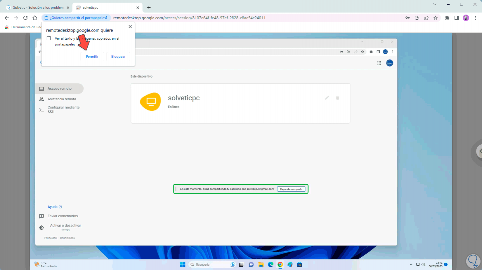The width and height of the screenshot is (482, 270).
Task: Expand the remote session options side panel
Action: click(479, 151)
